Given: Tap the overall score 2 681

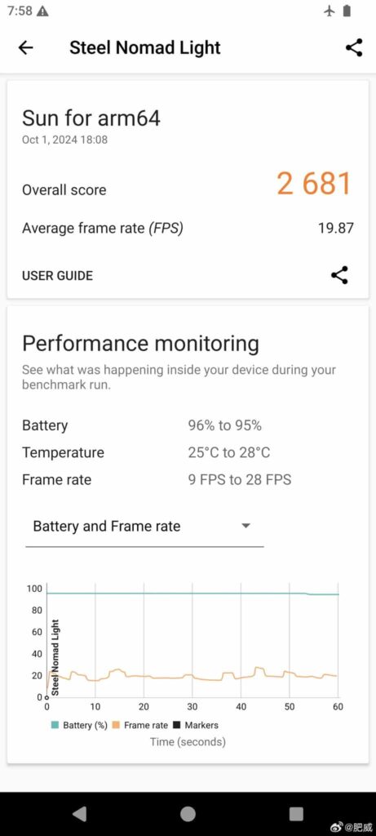Looking at the screenshot, I should 314,184.
